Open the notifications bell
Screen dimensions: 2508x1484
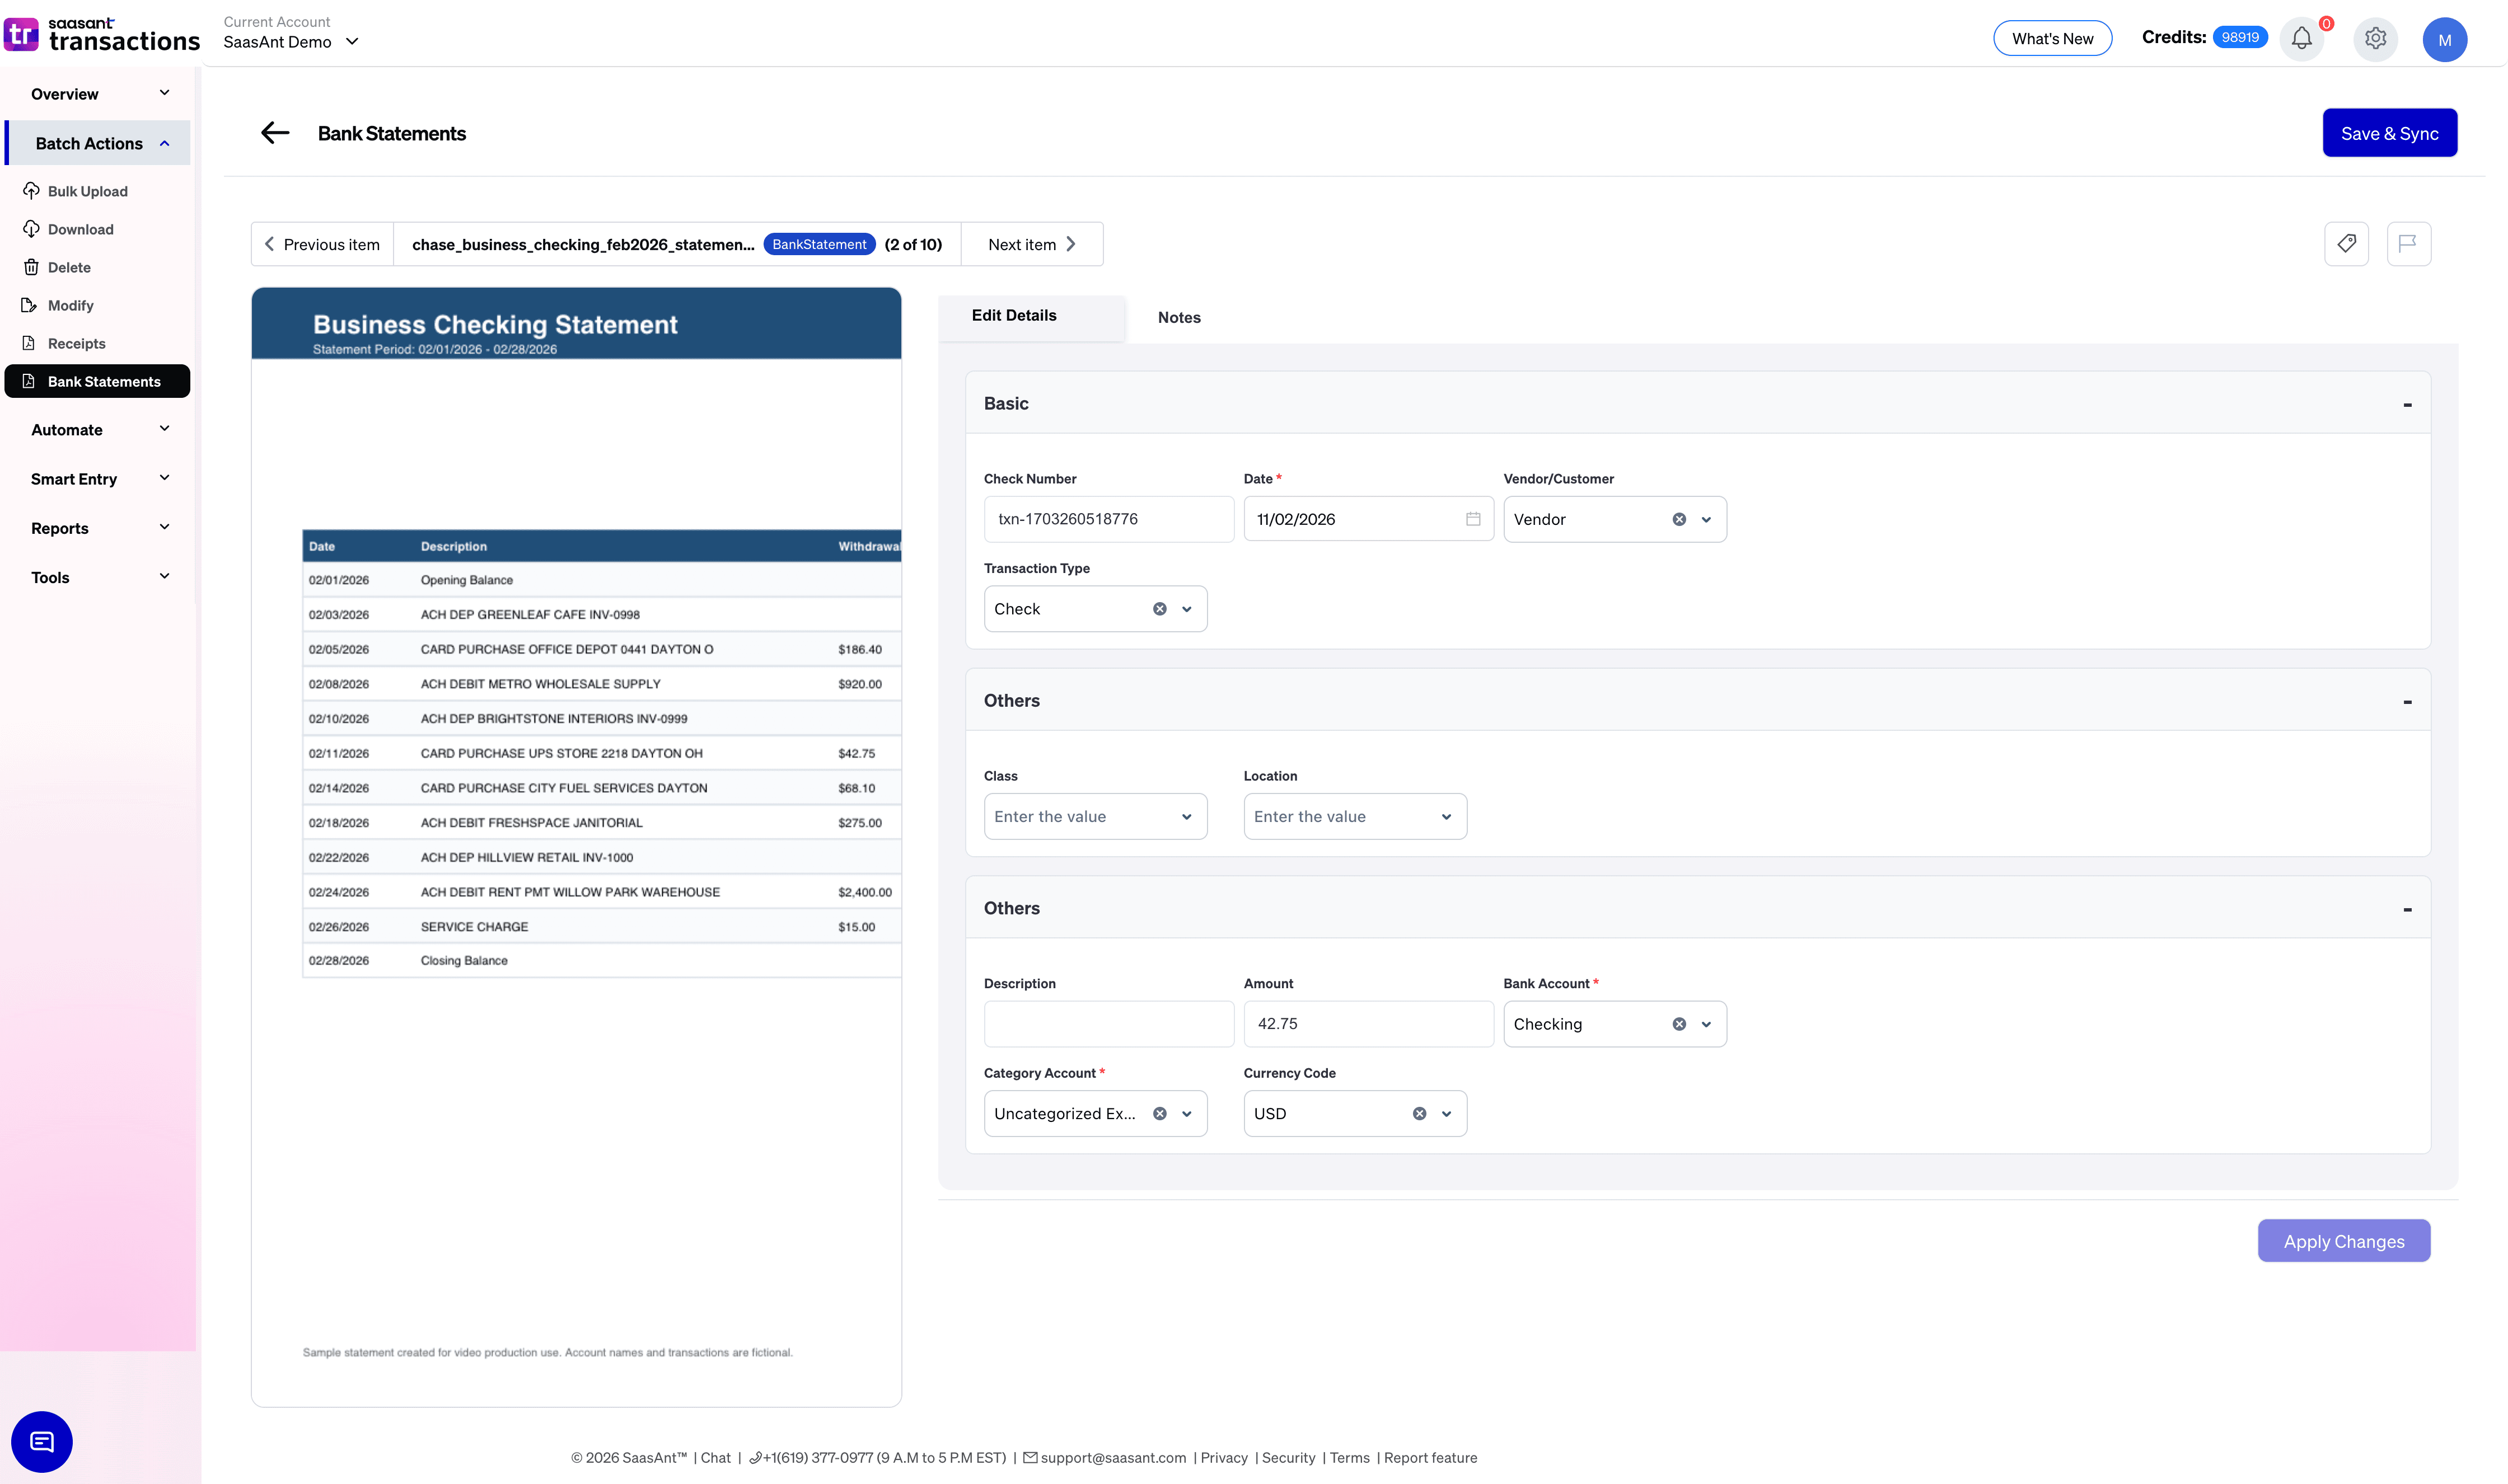pos(2301,39)
